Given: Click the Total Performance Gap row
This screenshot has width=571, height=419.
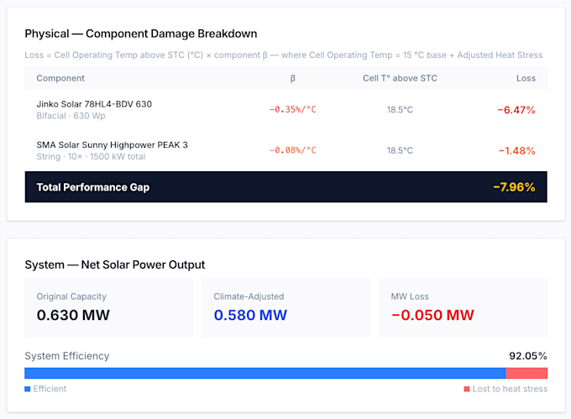Looking at the screenshot, I should coord(285,187).
